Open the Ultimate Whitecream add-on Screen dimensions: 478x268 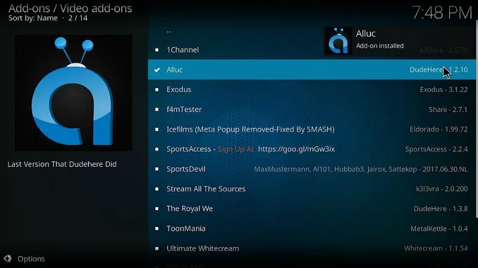coord(311,248)
